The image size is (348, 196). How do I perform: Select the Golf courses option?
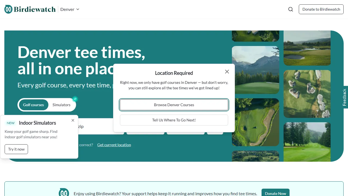[33, 105]
